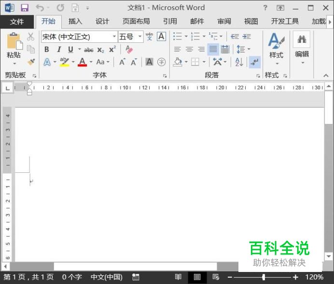
Task: Switch to the 引用 References tab
Action: point(170,22)
